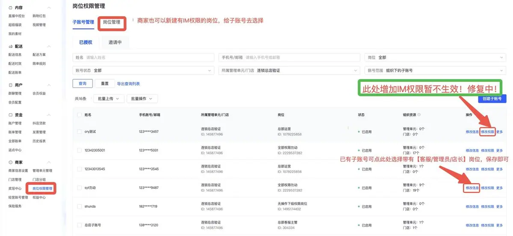Click the 配送 section icon in sidebar
This screenshot has height=236, width=513.
click(10, 46)
